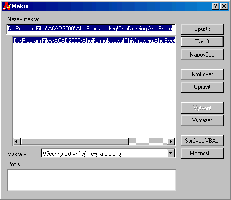Click the AutoCAD icon in title bar
231x200 pixels.
7,6
